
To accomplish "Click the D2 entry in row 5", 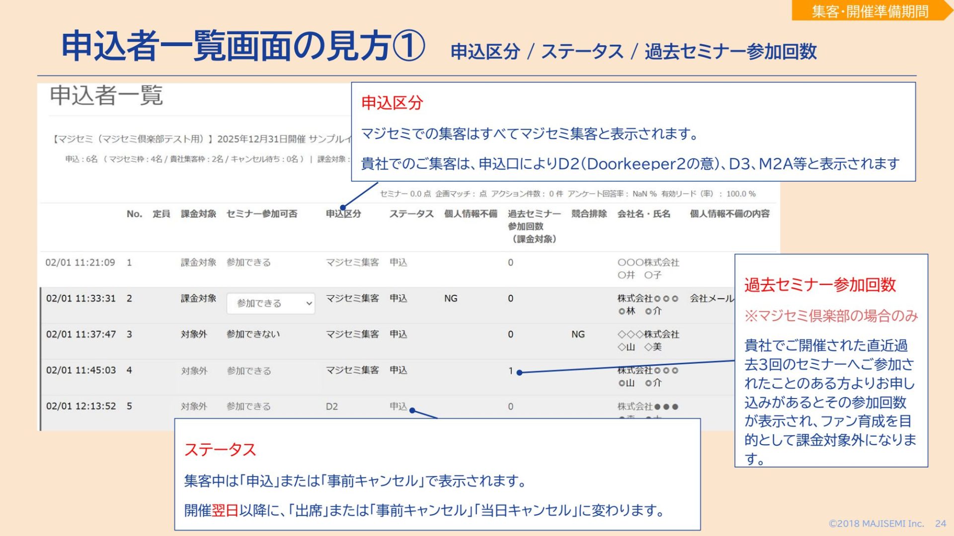I will tap(331, 406).
